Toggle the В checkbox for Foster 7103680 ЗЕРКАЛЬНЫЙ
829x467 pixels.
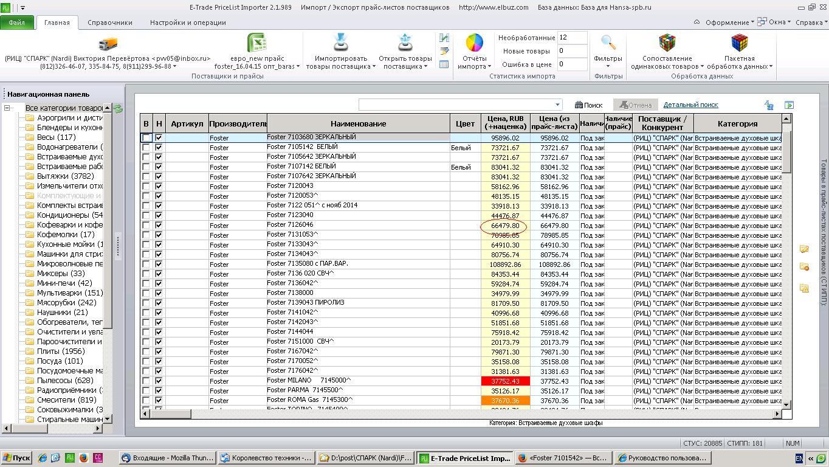pyautogui.click(x=146, y=138)
